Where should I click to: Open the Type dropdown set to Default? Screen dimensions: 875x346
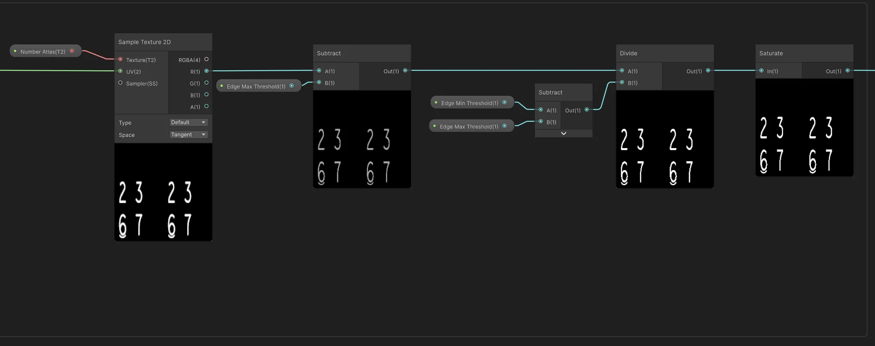[x=188, y=122]
